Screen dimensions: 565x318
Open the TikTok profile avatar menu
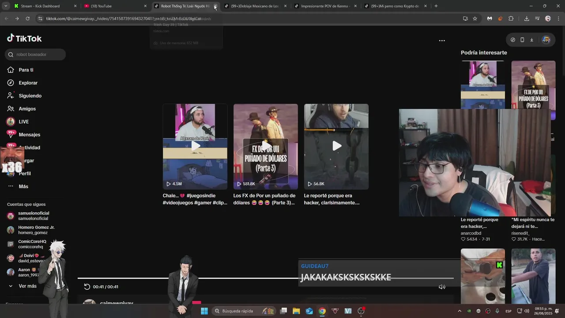[546, 40]
